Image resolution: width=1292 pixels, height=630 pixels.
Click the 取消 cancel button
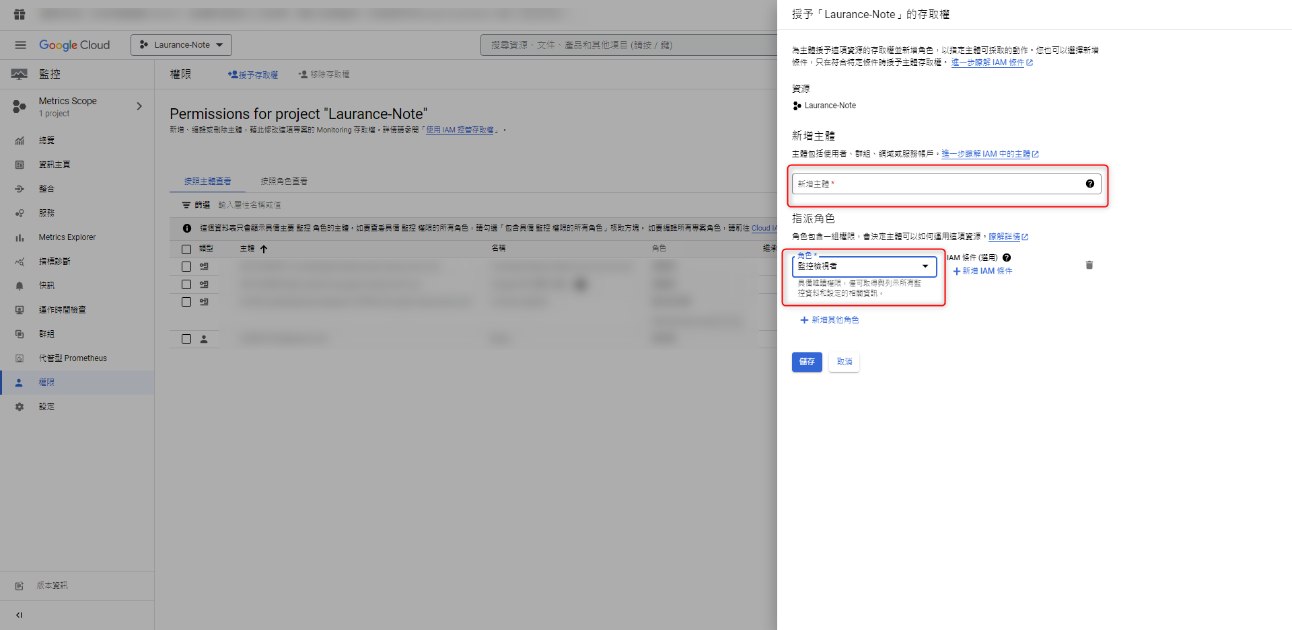[x=845, y=362]
